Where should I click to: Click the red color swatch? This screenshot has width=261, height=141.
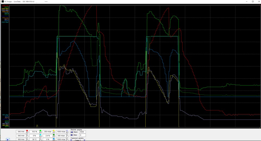click(27, 130)
